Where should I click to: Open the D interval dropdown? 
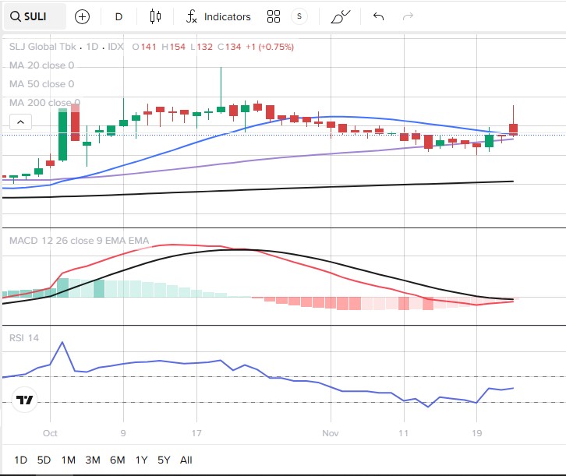click(119, 16)
